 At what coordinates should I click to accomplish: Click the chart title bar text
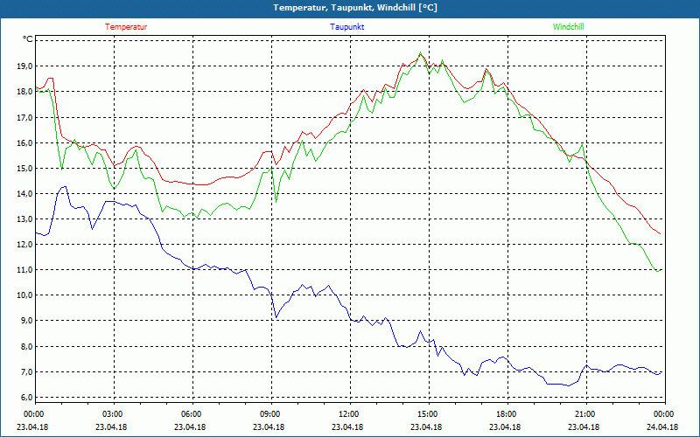pyautogui.click(x=355, y=8)
